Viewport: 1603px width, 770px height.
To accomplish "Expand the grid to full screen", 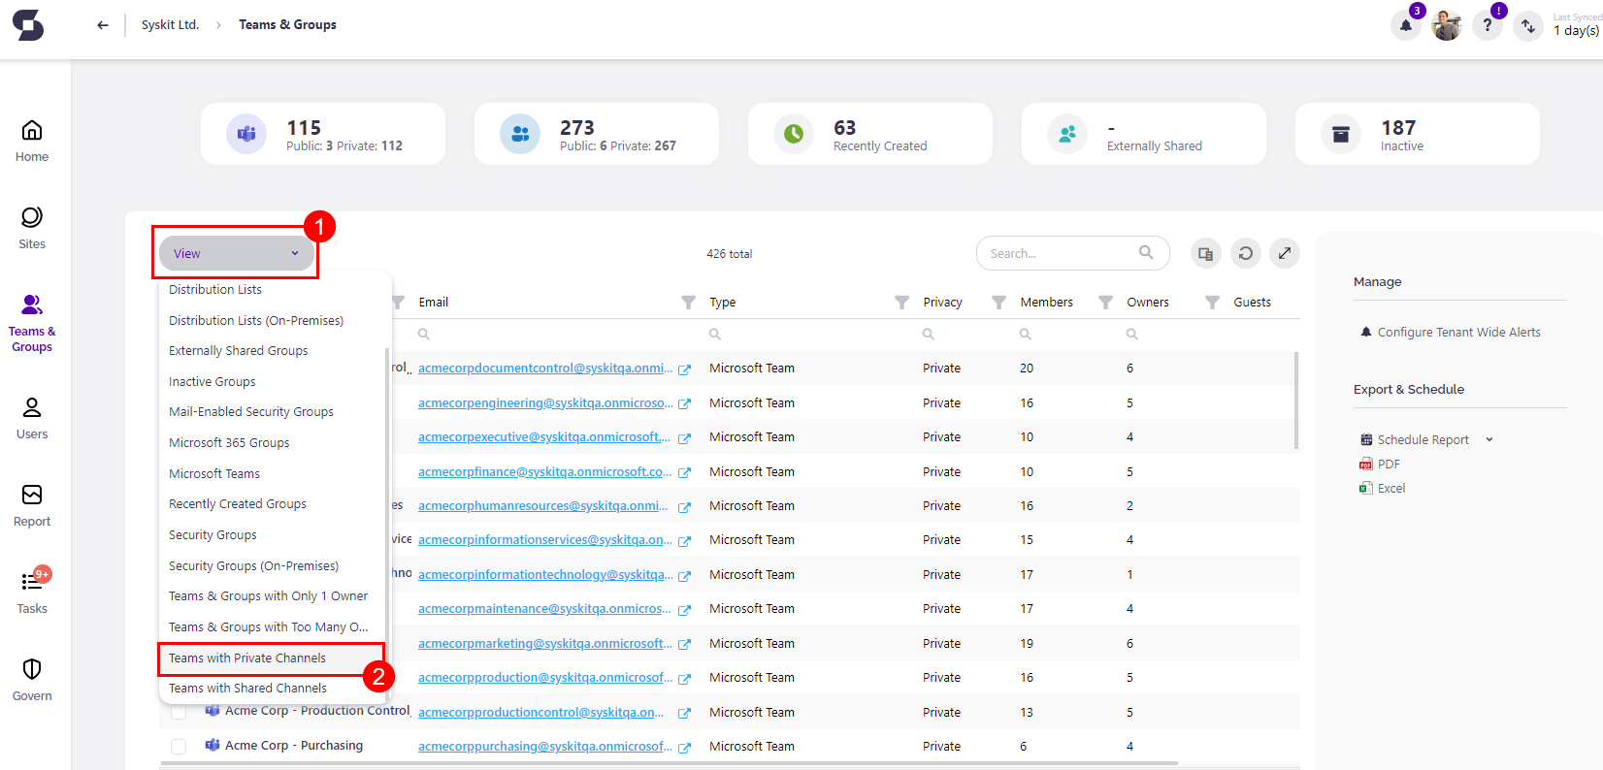I will pyautogui.click(x=1285, y=253).
